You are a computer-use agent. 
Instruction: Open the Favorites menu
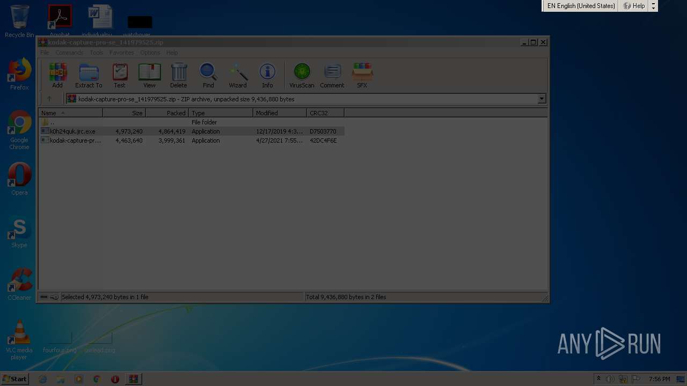click(x=122, y=53)
